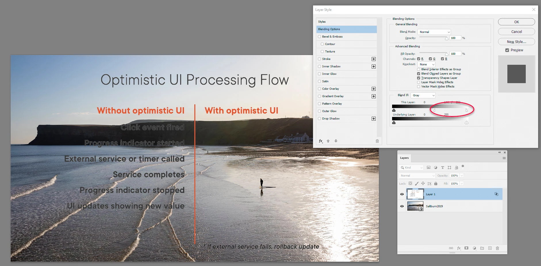Click Underlying Layer white slider handle

point(467,123)
